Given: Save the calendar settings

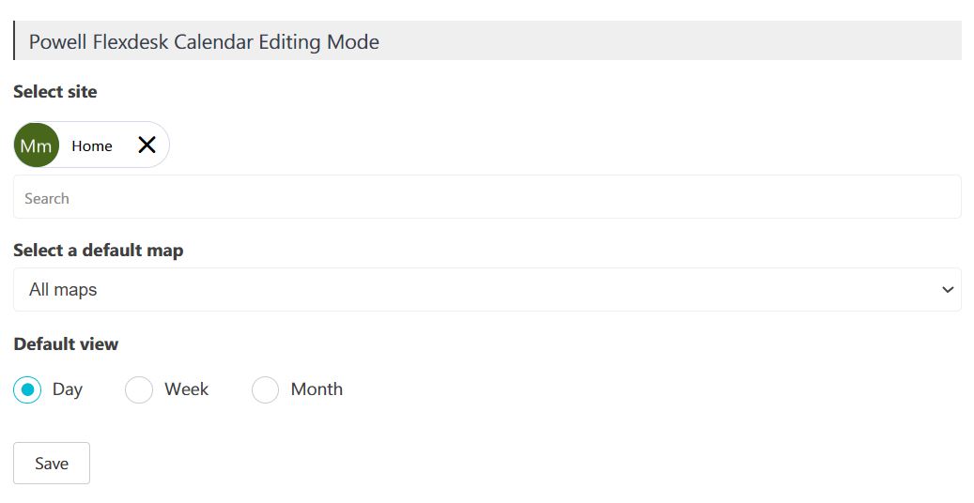Looking at the screenshot, I should click(x=52, y=464).
